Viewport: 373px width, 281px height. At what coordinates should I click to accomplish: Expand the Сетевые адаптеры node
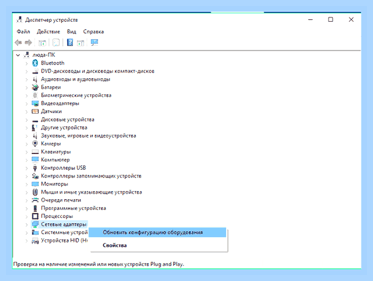coord(26,224)
